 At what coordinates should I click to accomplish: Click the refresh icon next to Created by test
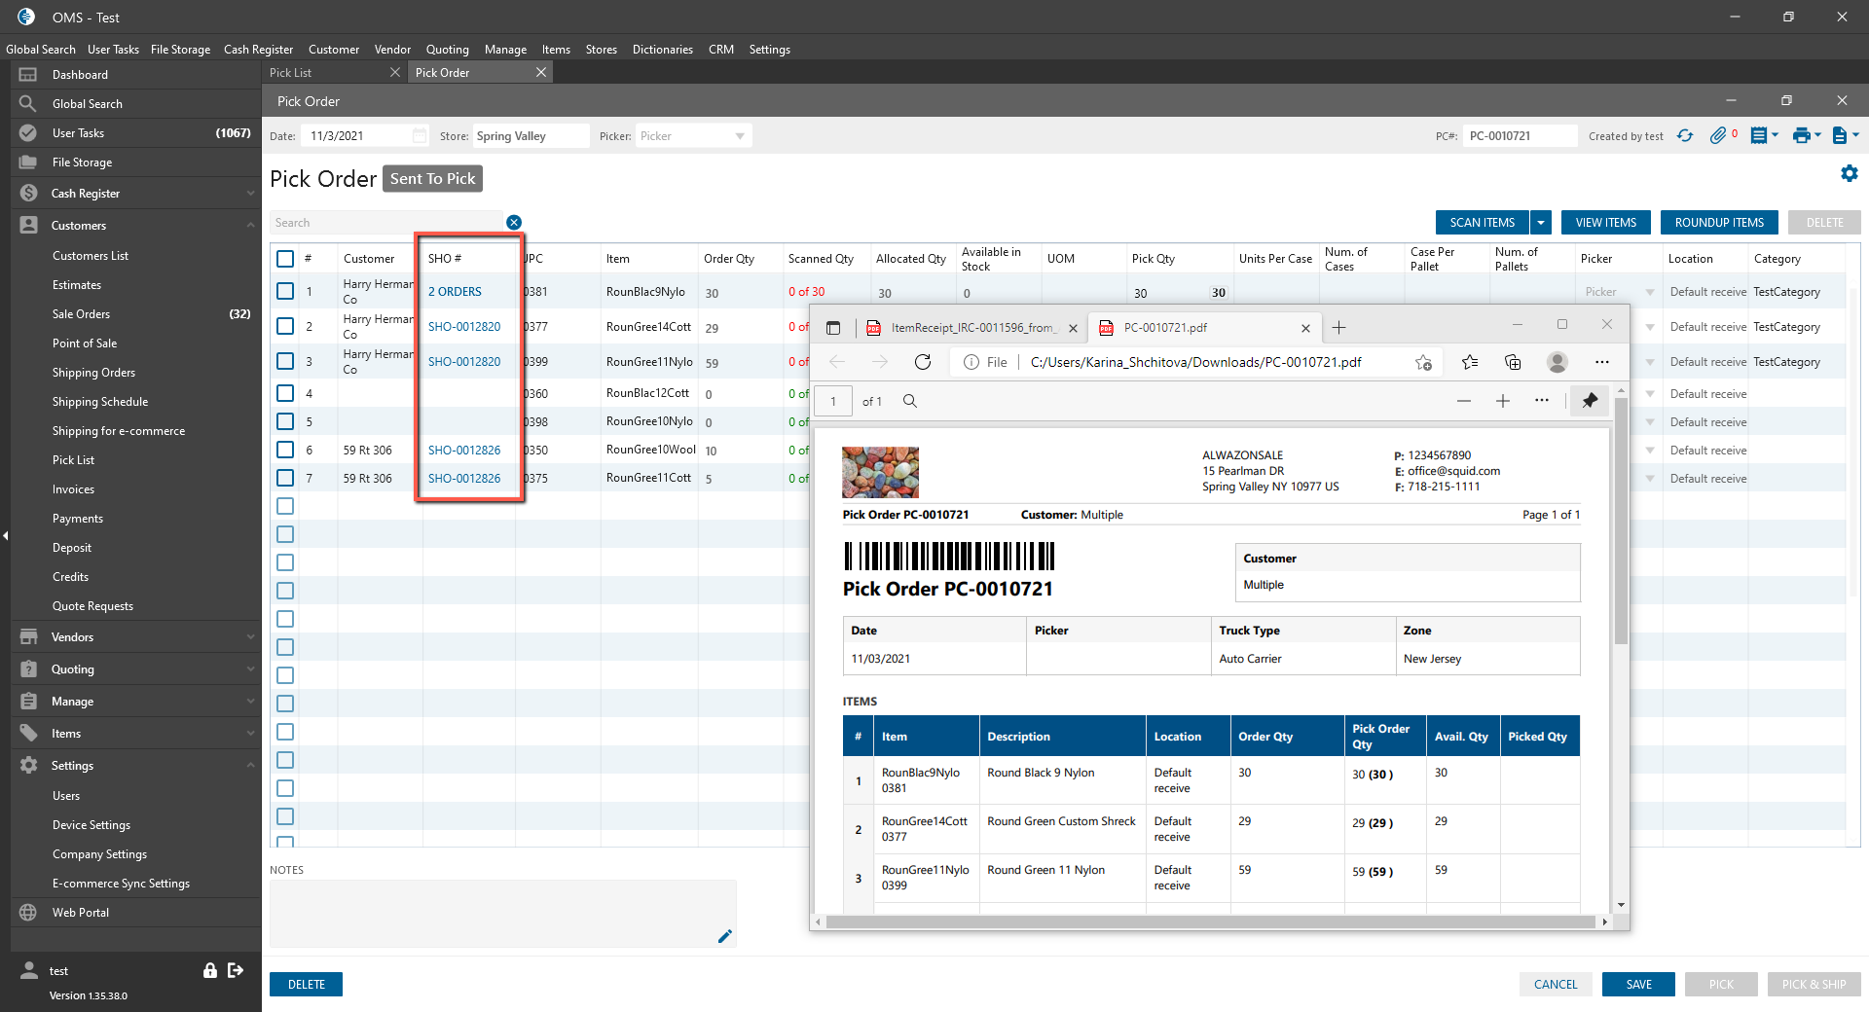[x=1685, y=136]
